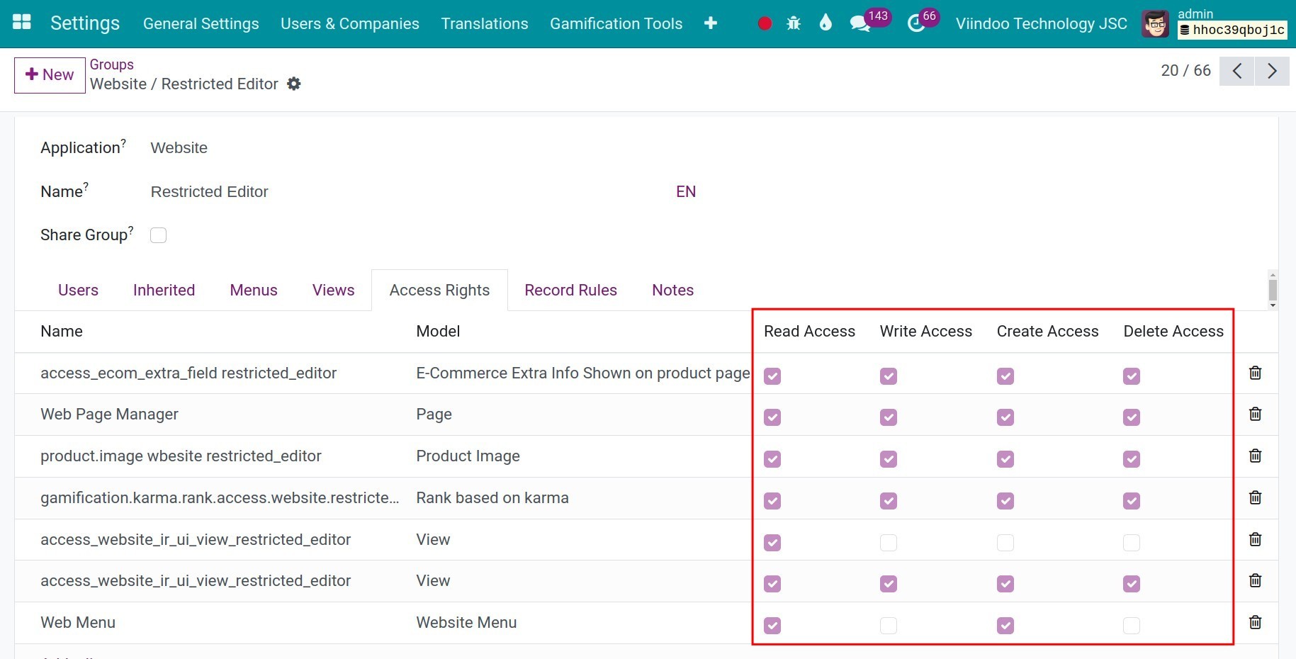Open General Settings menu
Image resolution: width=1296 pixels, height=659 pixels.
(201, 23)
